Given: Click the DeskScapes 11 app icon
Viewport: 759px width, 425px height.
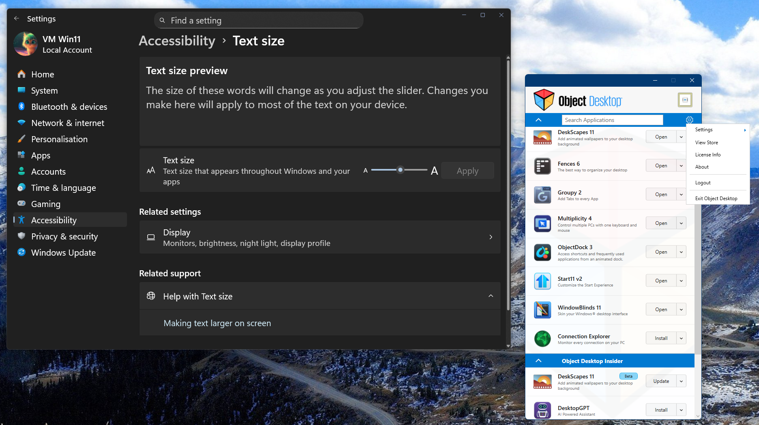Looking at the screenshot, I should [x=542, y=137].
